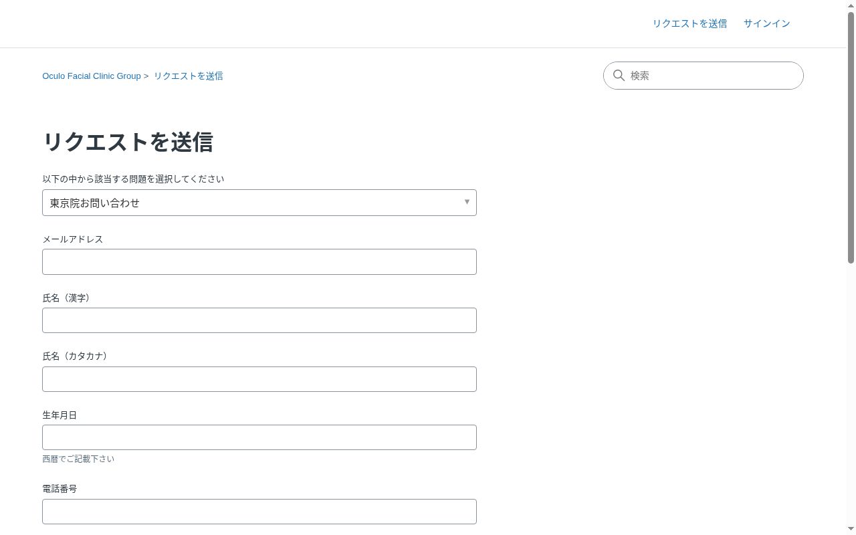Click the サインイン link
The image size is (856, 535).
click(x=766, y=23)
